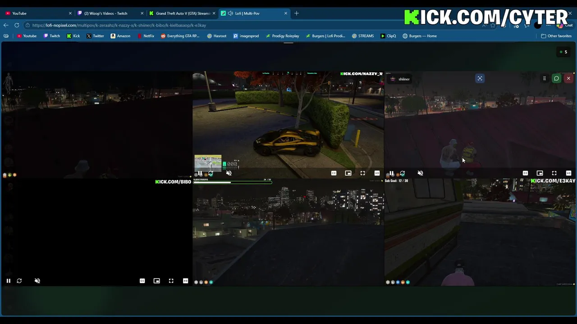This screenshot has width=577, height=324.
Task: Open HD quality on the BIBO stream
Action: 185,281
